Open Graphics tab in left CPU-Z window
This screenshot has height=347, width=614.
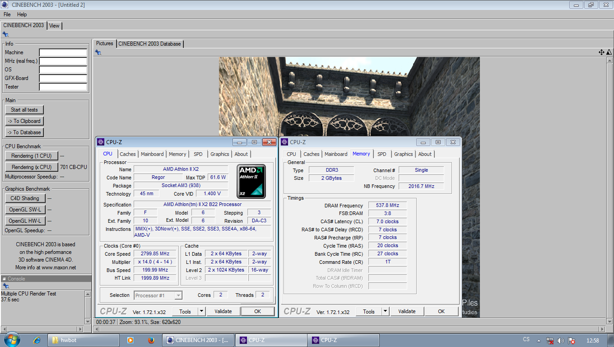tap(220, 154)
